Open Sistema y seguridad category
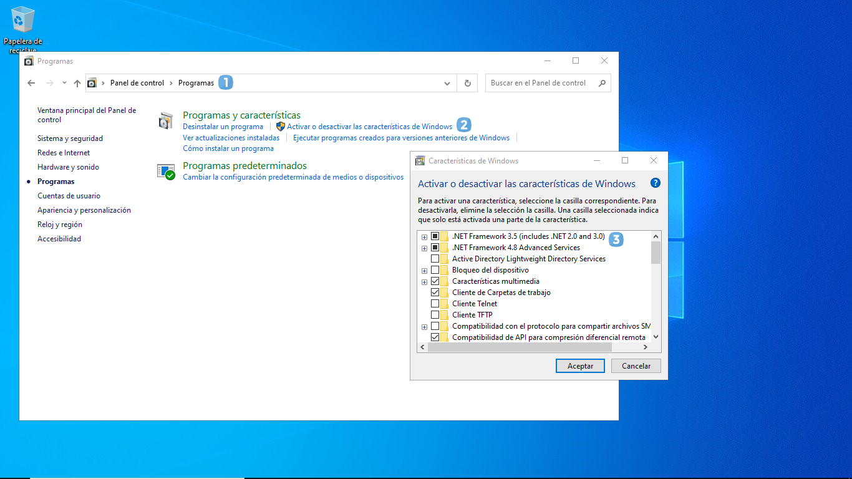The image size is (852, 479). point(70,138)
